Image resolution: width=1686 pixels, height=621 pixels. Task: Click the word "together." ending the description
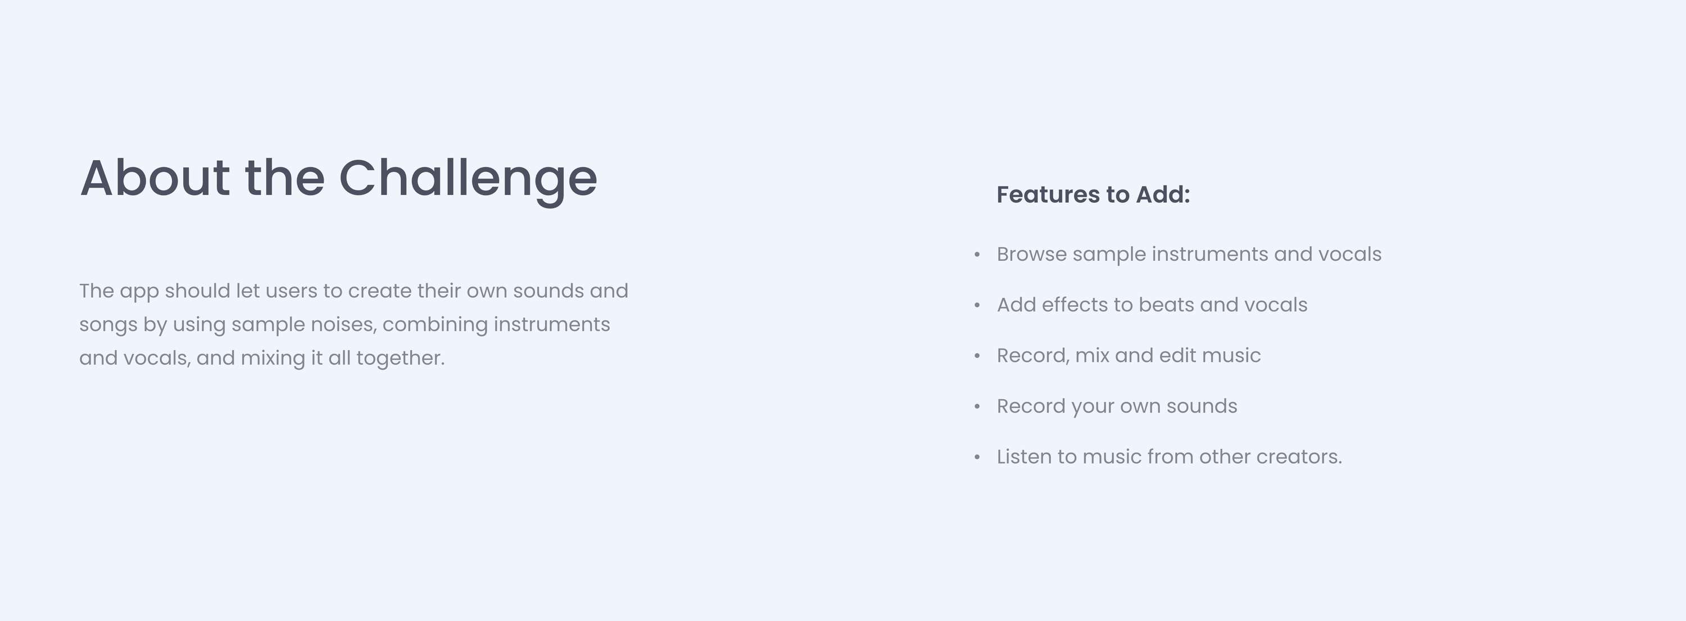coord(401,359)
